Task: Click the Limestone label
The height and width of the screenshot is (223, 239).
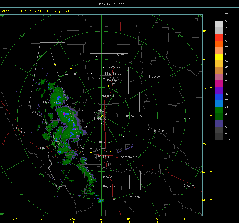Action: click(50, 102)
